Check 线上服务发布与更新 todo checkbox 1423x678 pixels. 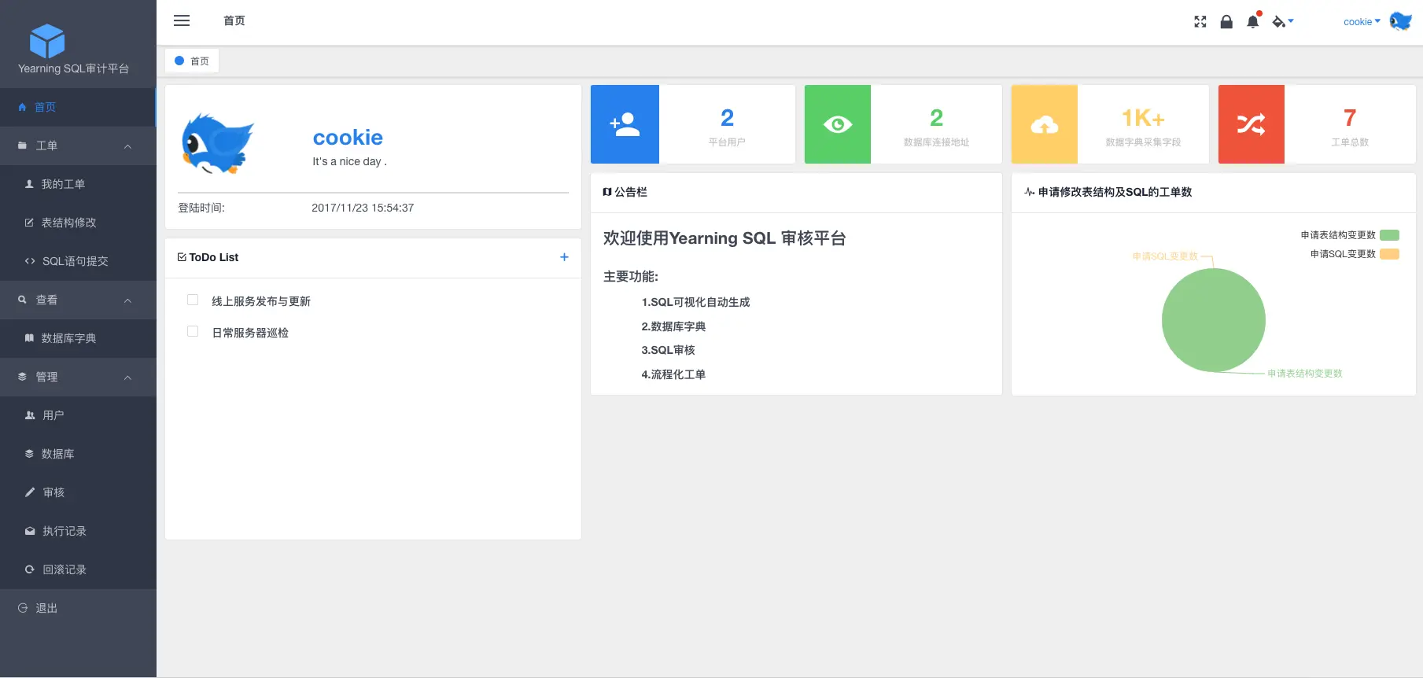coord(193,300)
